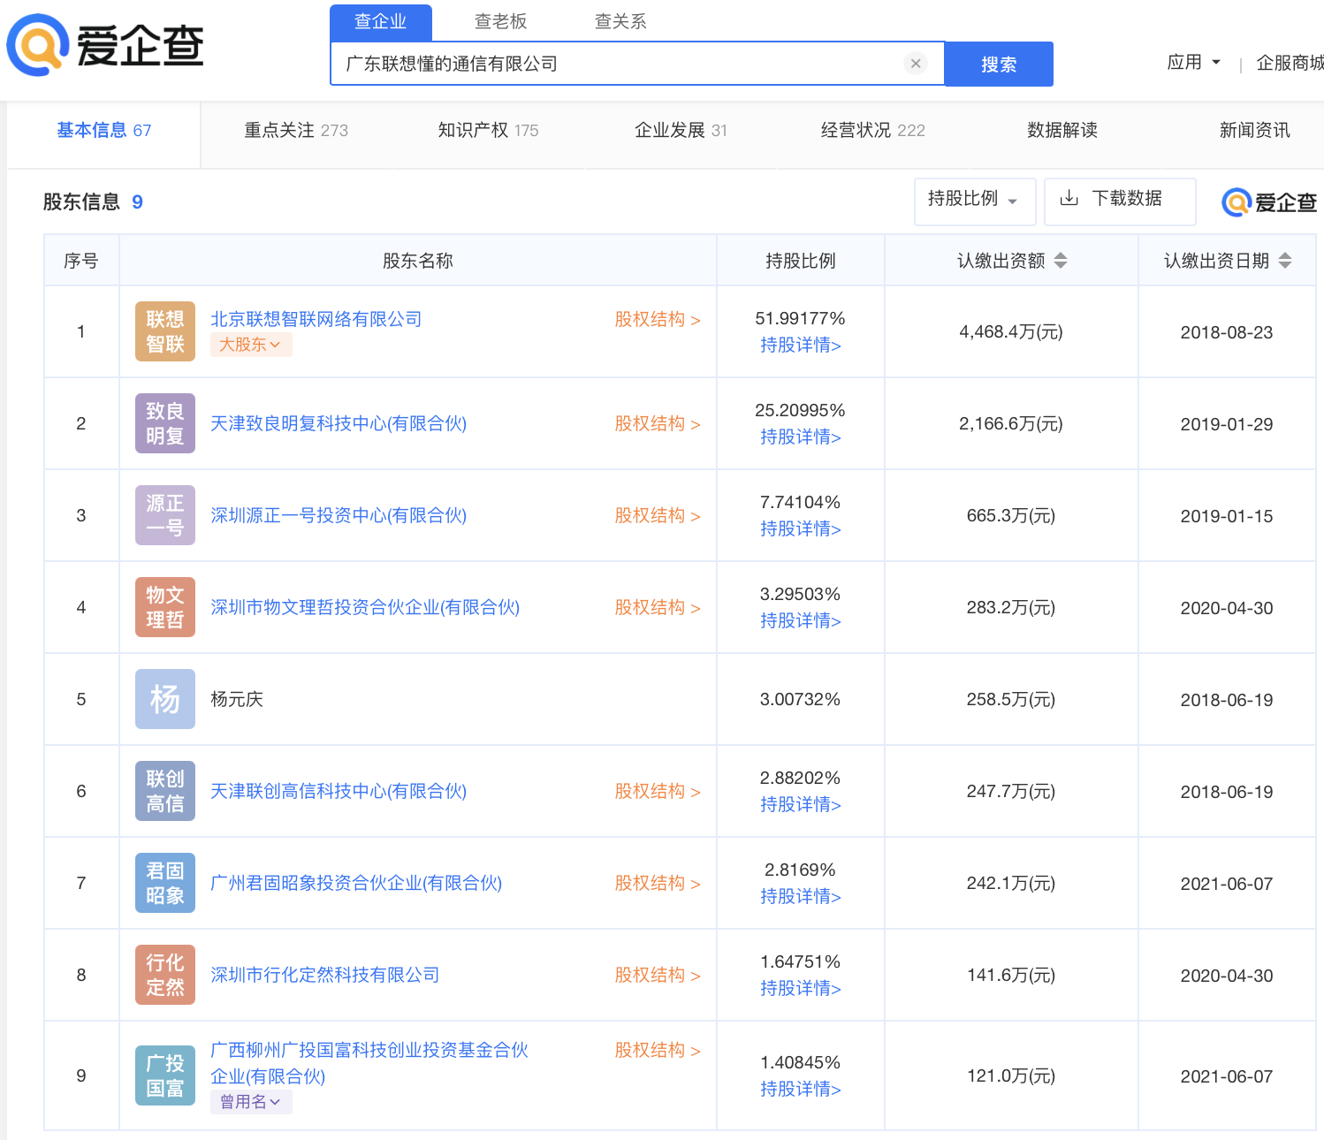Screen dimensions: 1324x1140
Task: Select the 杨元庆 shareholder name
Action: 237,699
